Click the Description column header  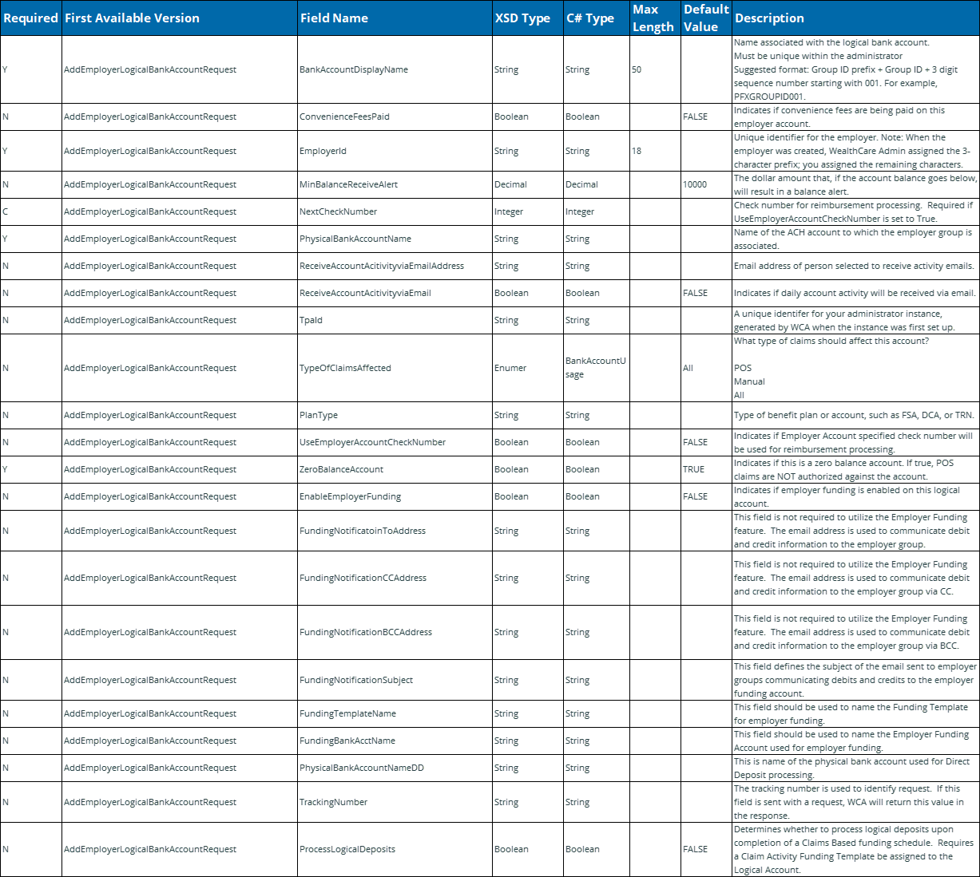855,18
